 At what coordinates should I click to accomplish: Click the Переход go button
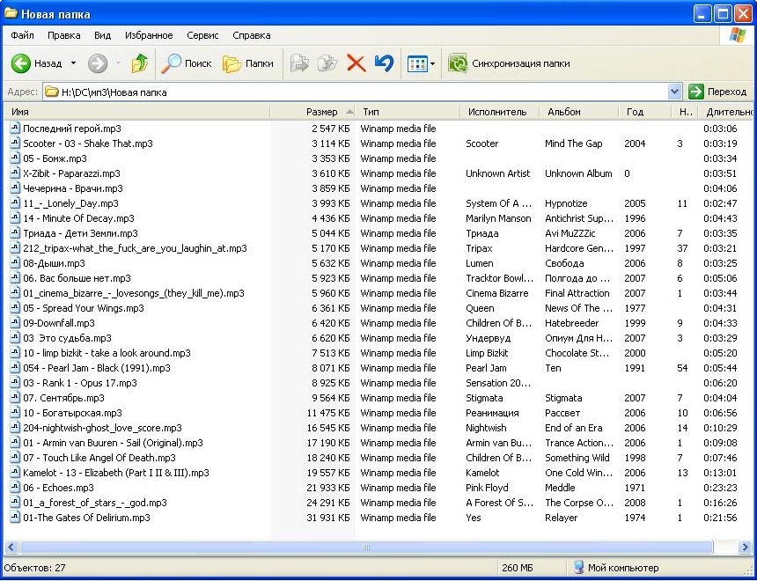click(x=718, y=92)
